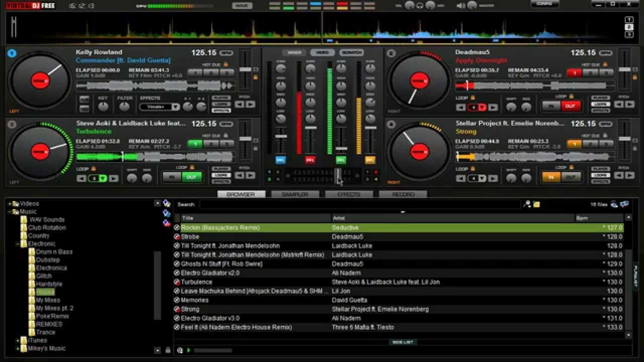
Task: Click the Title column header
Action: tap(256, 218)
